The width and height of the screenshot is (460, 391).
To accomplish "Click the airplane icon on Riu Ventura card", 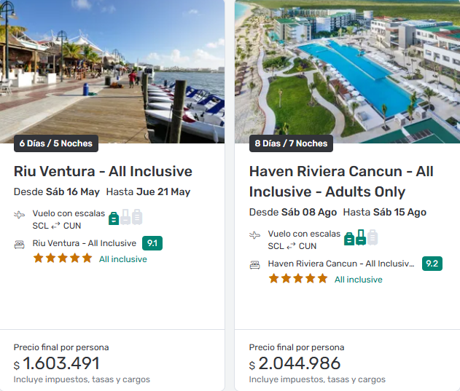I will pos(20,215).
